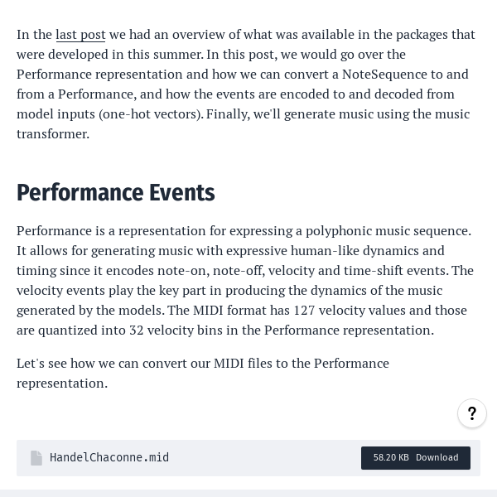Click the phrase "one-hot vectors" in parentheses
This screenshot has height=497, width=497.
[151, 114]
